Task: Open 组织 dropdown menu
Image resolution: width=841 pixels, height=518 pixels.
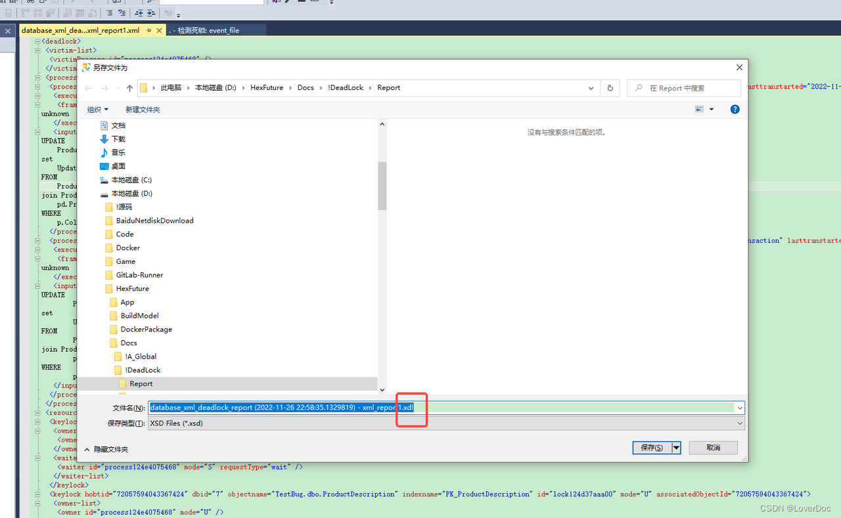Action: pos(97,110)
